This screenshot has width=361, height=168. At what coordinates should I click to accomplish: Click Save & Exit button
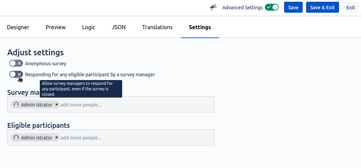pos(322,7)
